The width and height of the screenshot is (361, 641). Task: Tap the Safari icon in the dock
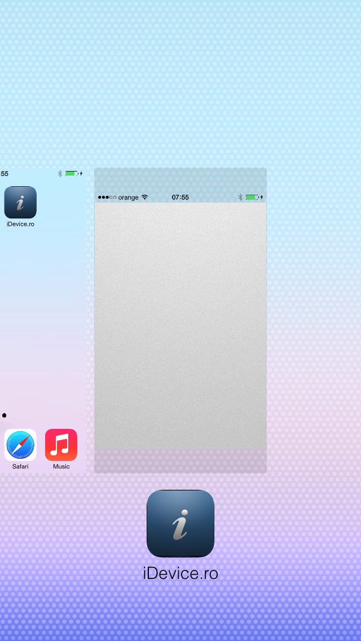[x=20, y=445]
